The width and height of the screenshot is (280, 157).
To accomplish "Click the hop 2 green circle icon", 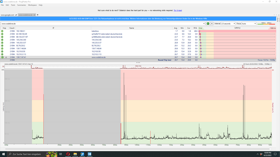I will [x=2, y=34].
